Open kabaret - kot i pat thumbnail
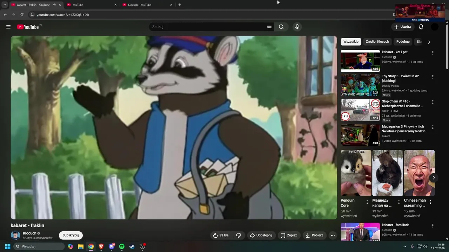Image resolution: width=449 pixels, height=252 pixels. (360, 61)
